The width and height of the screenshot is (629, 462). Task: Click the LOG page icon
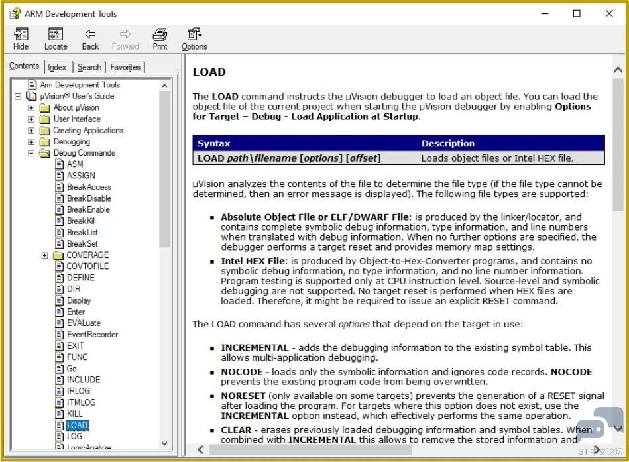tap(60, 436)
